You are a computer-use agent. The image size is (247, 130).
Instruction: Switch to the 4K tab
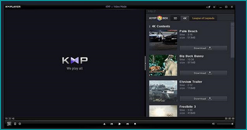pyautogui.click(x=185, y=19)
